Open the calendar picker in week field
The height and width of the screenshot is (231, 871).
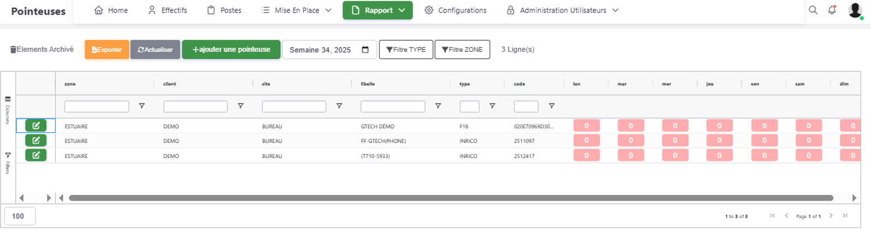pyautogui.click(x=365, y=50)
